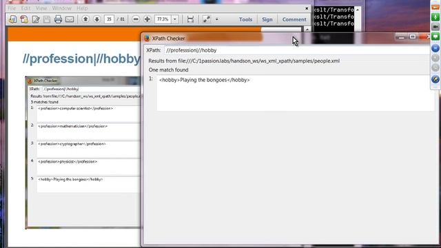
Task: Open the View menu in the PDF reader
Action: click(x=41, y=8)
